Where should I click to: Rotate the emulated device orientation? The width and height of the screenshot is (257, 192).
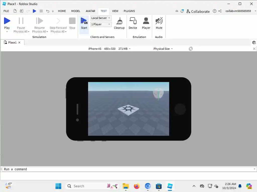(191, 49)
